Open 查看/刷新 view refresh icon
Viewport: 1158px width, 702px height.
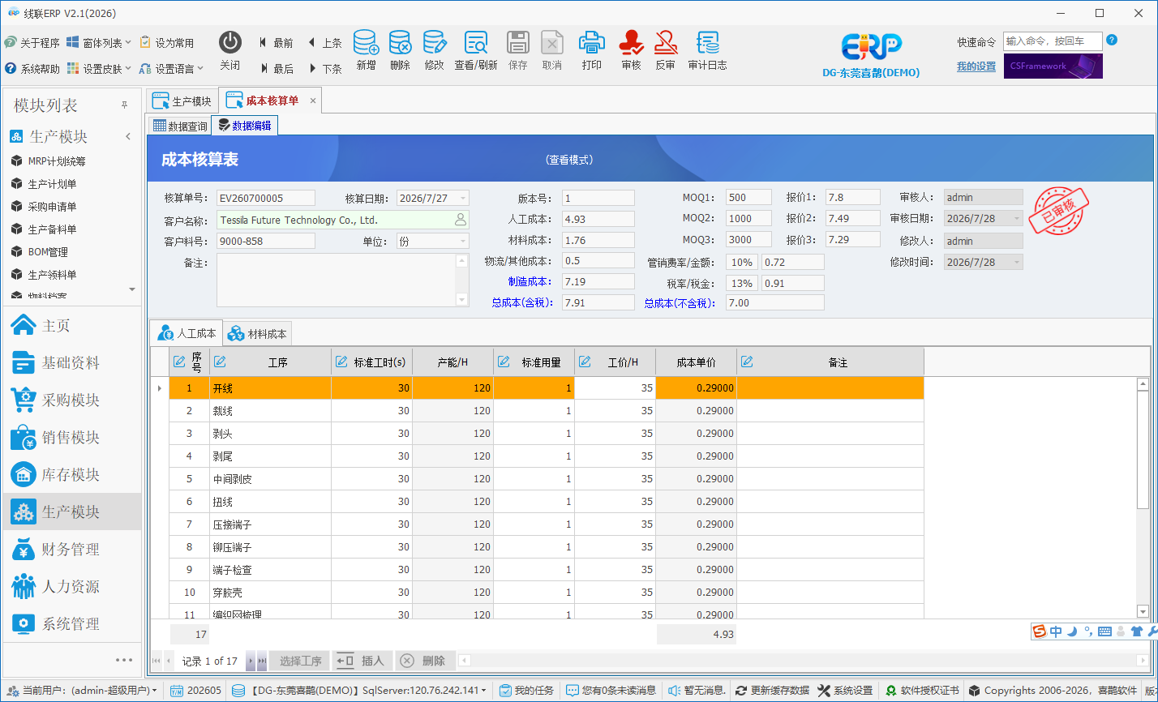click(475, 43)
